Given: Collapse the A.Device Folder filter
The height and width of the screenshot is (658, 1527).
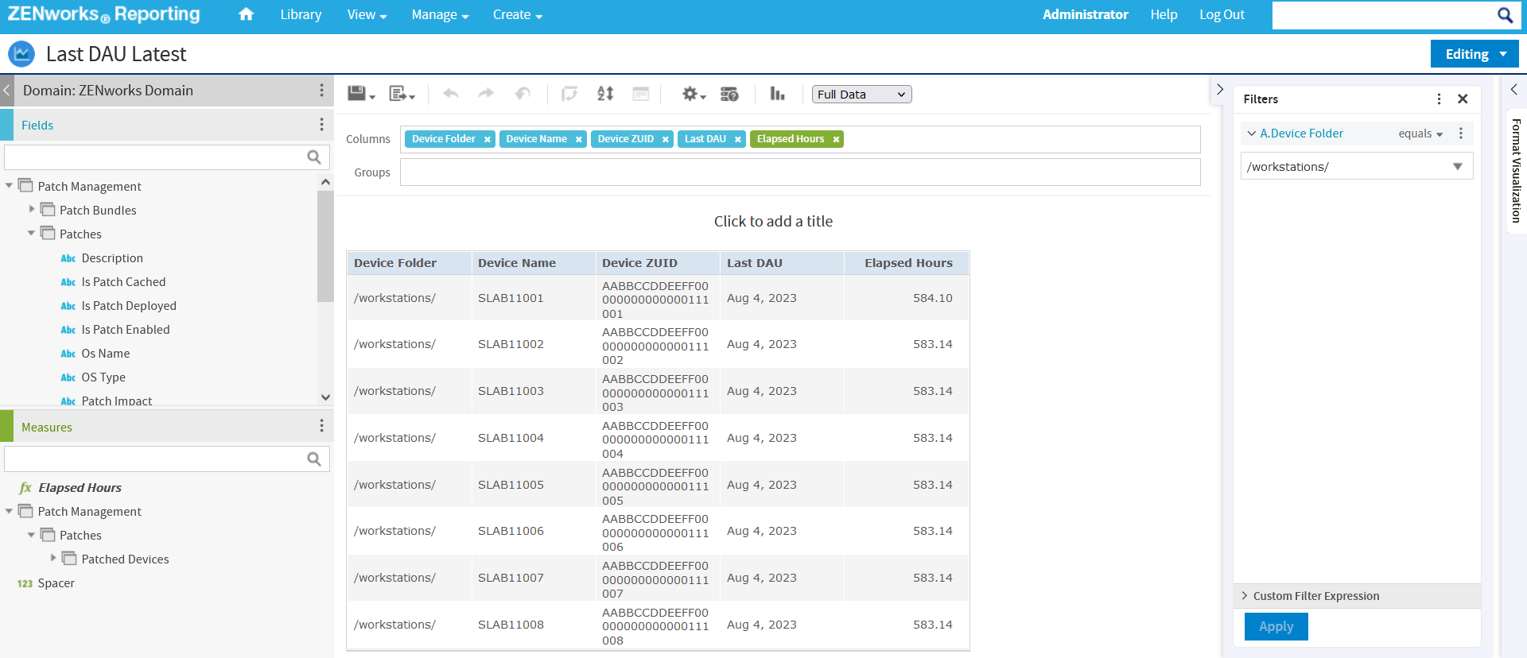Looking at the screenshot, I should pyautogui.click(x=1252, y=134).
